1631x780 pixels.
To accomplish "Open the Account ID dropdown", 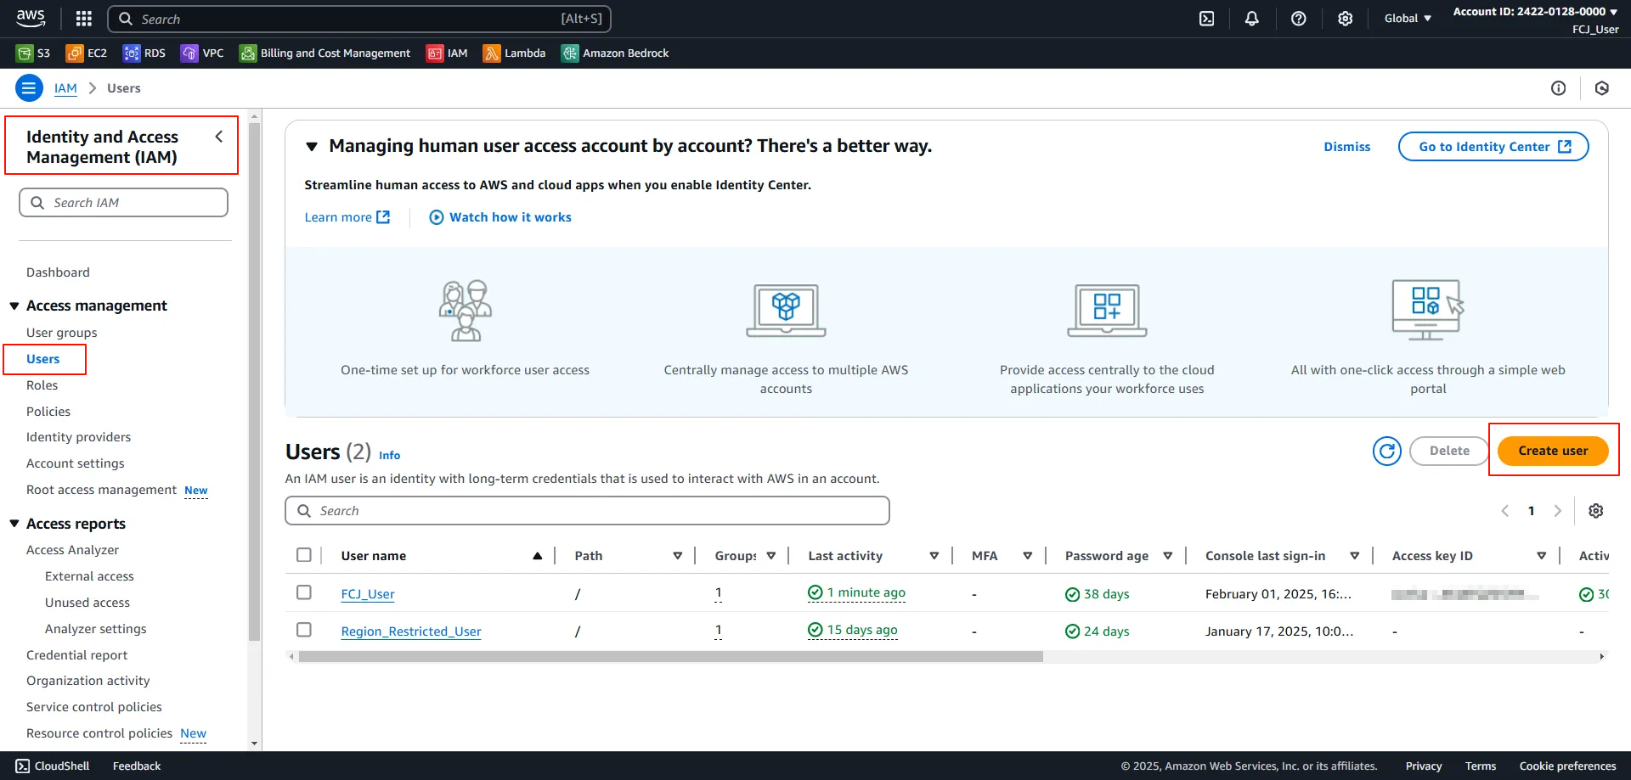I will 1535,12.
